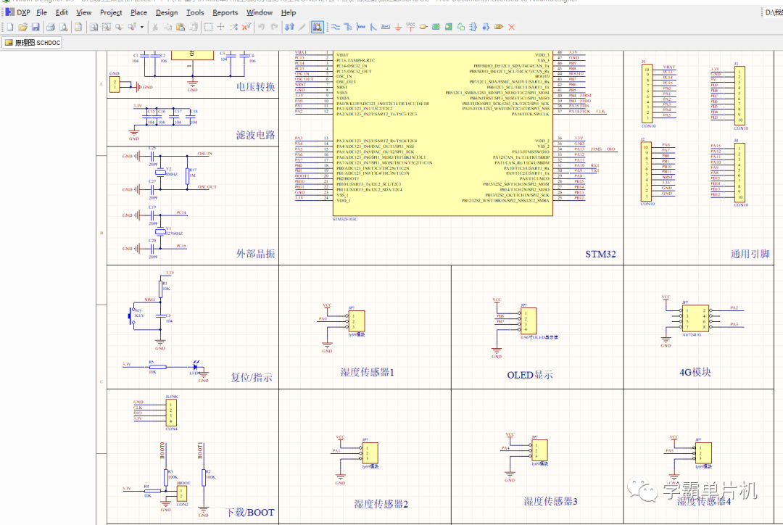Select the 4G模块 label

pyautogui.click(x=695, y=372)
